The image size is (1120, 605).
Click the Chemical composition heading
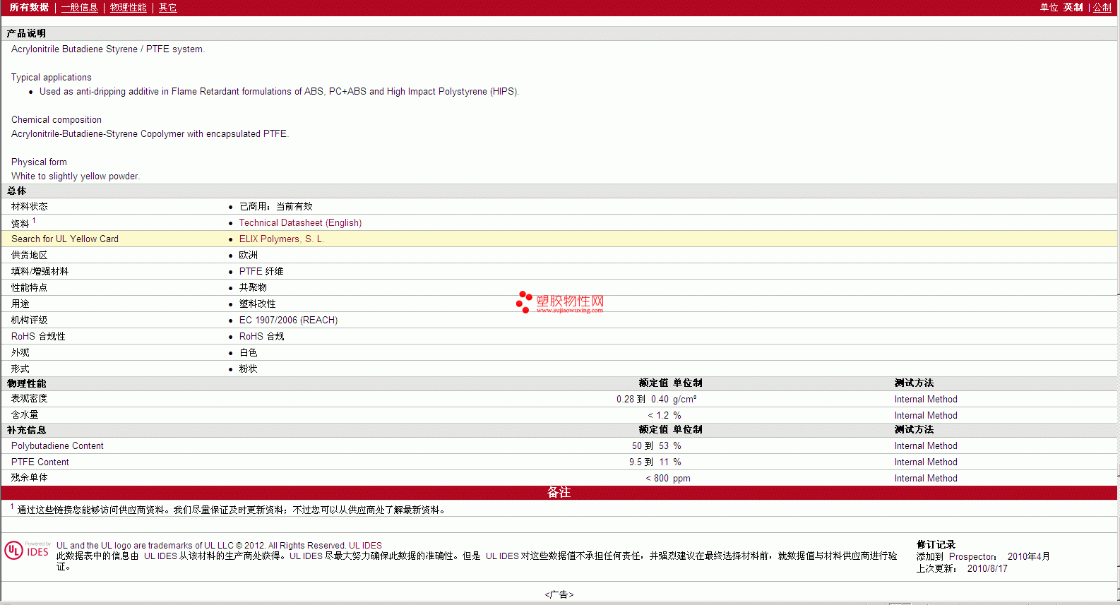click(56, 119)
